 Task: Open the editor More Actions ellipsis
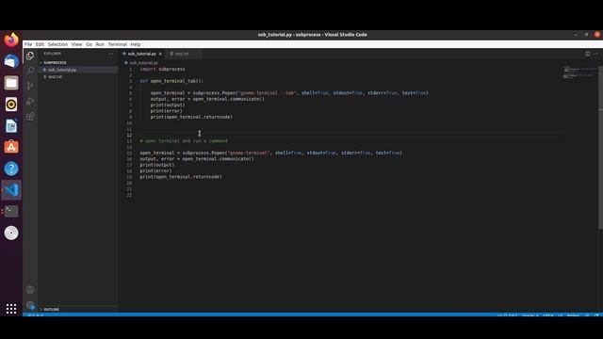595,54
